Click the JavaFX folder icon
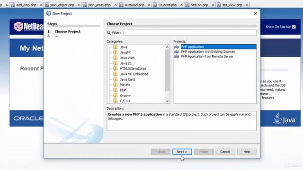Viewport: 303px width, 170px height. click(x=116, y=52)
